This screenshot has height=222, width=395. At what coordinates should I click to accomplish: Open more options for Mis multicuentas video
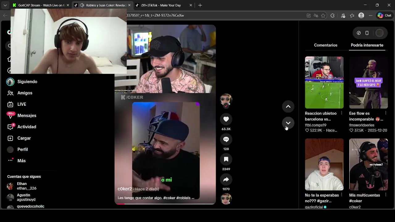coord(385,195)
